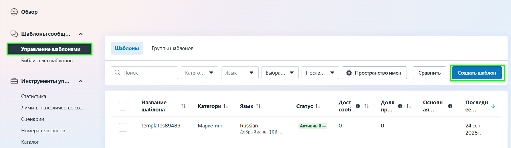Click info icon for delivered messages column
Screen dimensions: 511x148
tap(358, 106)
